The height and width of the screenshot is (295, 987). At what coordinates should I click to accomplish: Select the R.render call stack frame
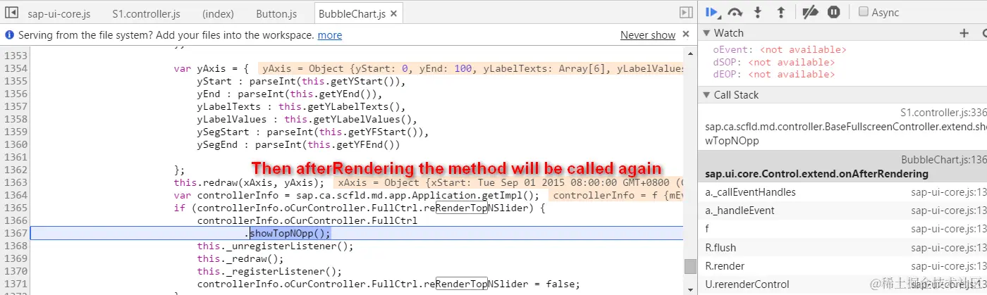pyautogui.click(x=842, y=265)
